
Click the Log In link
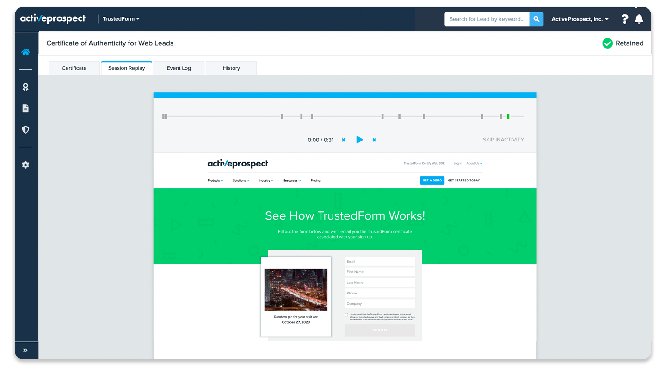[x=458, y=163]
